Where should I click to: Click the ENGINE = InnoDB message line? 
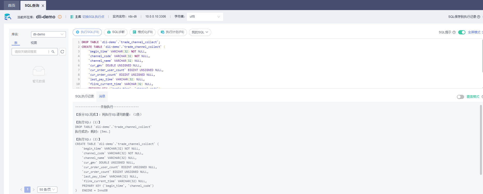(95, 191)
